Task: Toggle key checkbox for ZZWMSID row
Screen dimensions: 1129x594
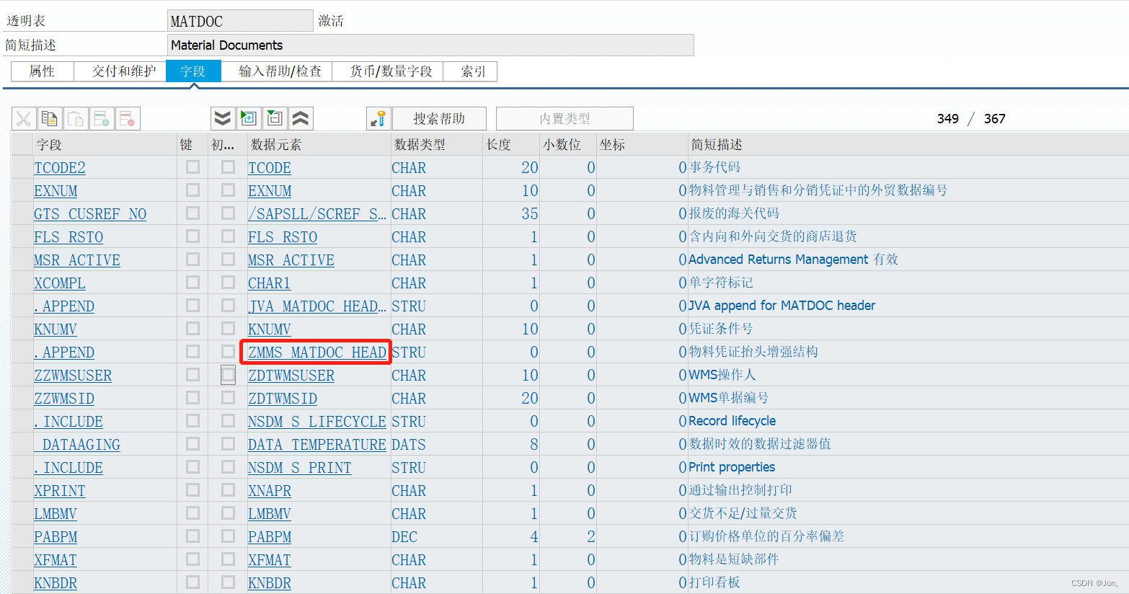Action: point(192,398)
